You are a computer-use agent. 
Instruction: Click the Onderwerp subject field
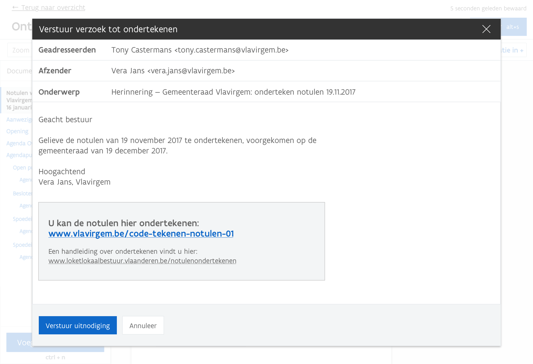(233, 92)
